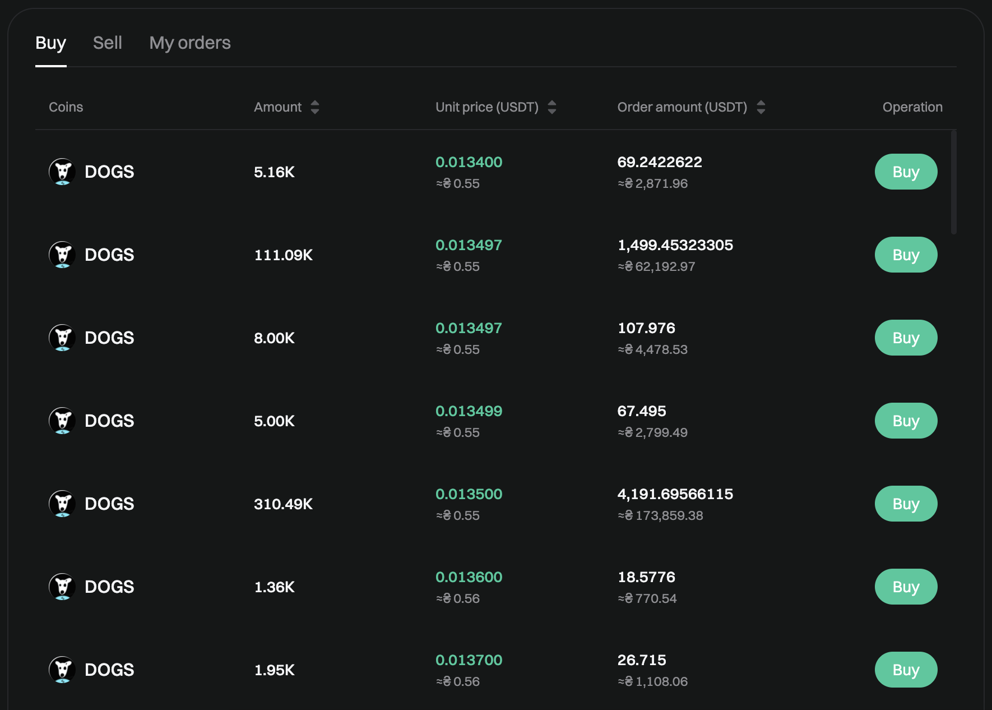Click the order list vertical scrollbar
The width and height of the screenshot is (992, 710).
point(954,182)
